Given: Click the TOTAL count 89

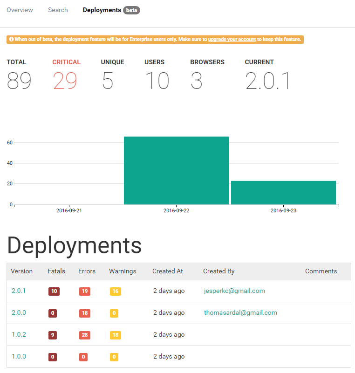Looking at the screenshot, I should coord(19,81).
